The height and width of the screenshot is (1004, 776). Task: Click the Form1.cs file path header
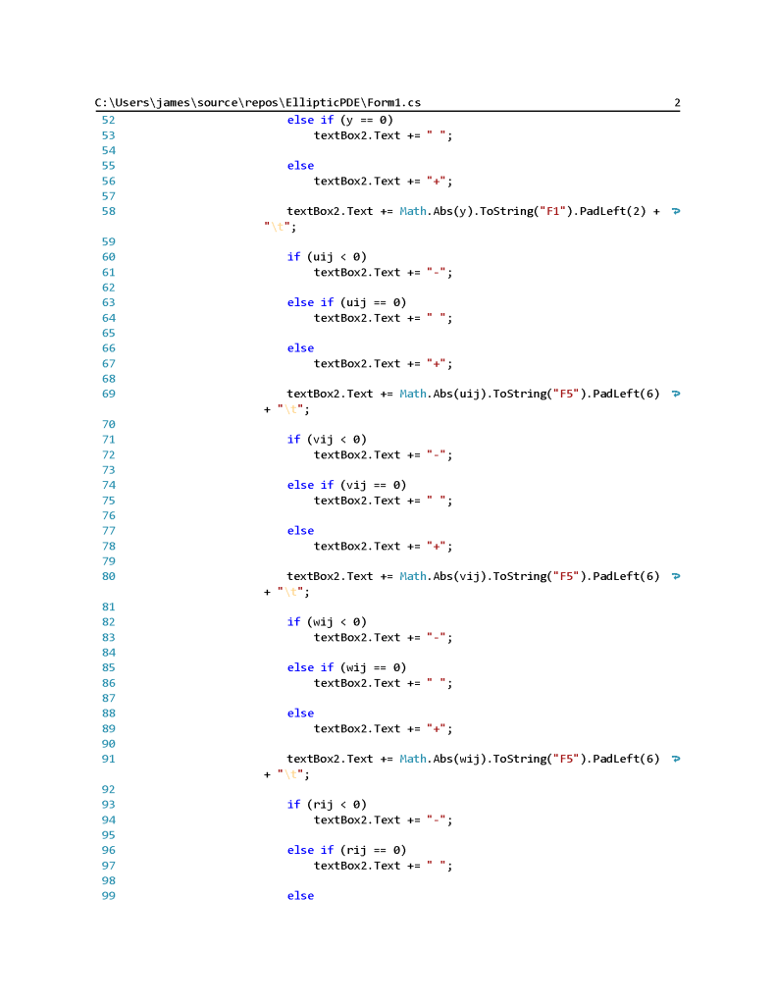[x=258, y=102]
